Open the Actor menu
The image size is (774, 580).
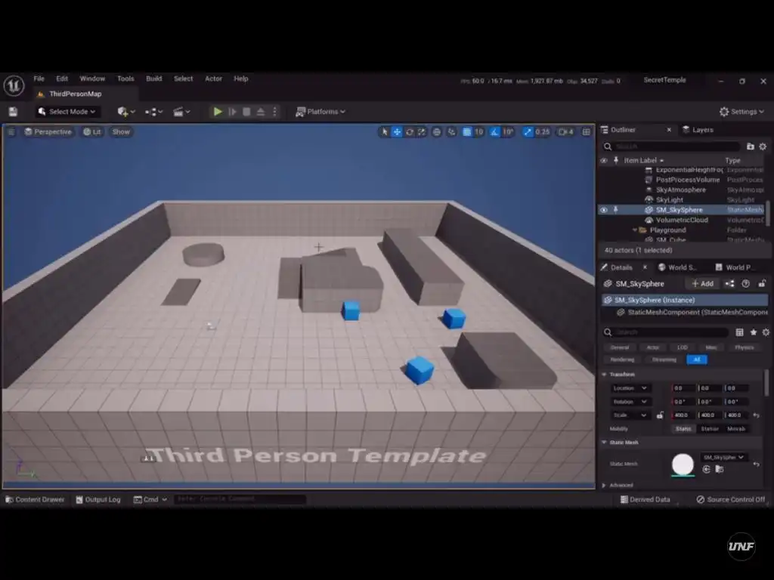(213, 79)
